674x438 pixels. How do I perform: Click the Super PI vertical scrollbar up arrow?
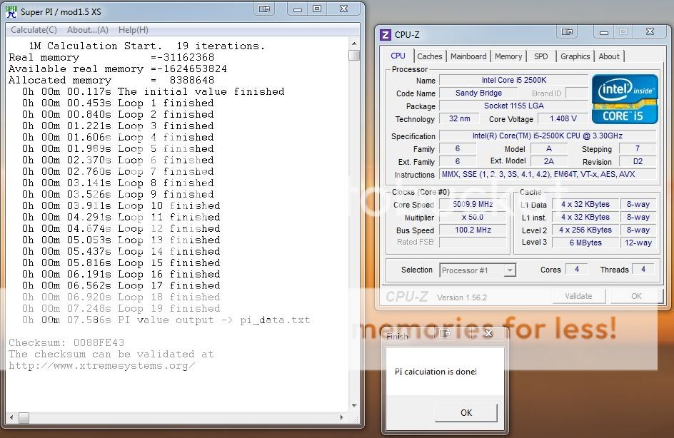pyautogui.click(x=354, y=44)
